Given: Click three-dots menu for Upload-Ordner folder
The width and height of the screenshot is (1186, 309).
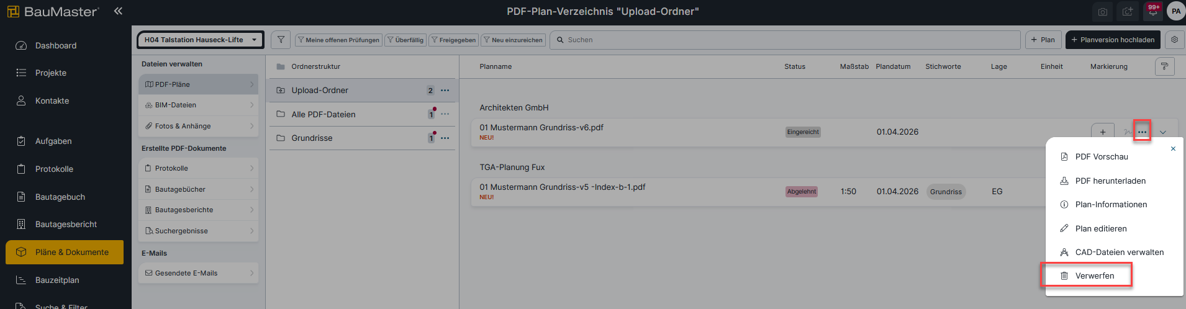Looking at the screenshot, I should pos(445,91).
